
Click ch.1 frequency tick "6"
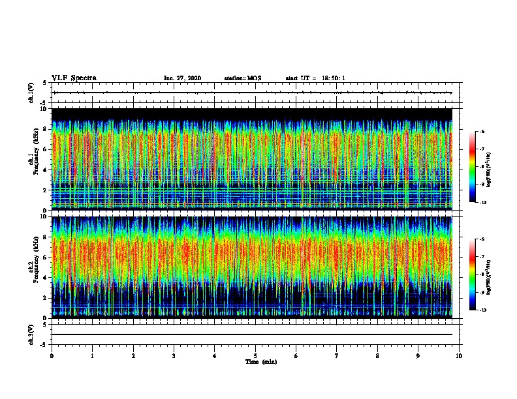[x=45, y=149]
